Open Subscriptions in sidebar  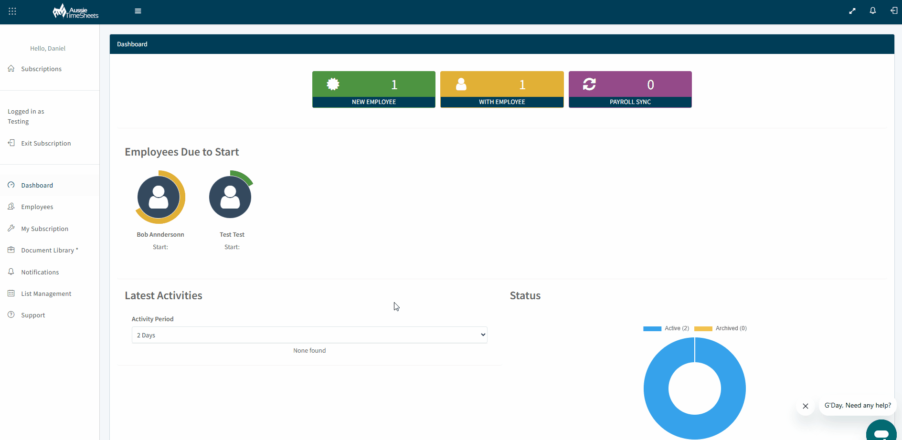pyautogui.click(x=42, y=69)
